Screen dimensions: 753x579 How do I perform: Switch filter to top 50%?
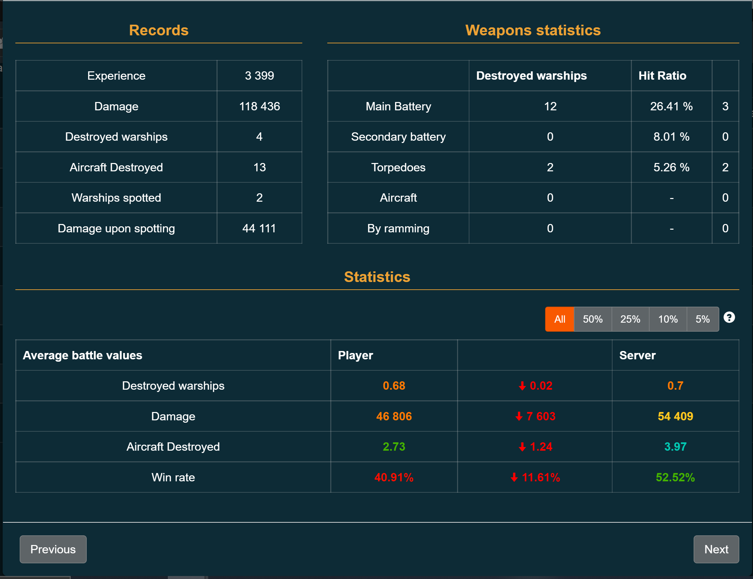(x=592, y=319)
